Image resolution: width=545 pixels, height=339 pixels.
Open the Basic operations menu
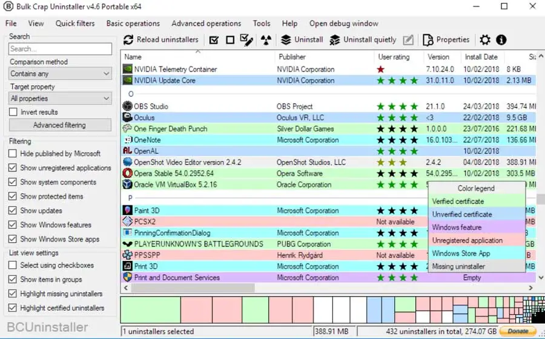coord(133,23)
